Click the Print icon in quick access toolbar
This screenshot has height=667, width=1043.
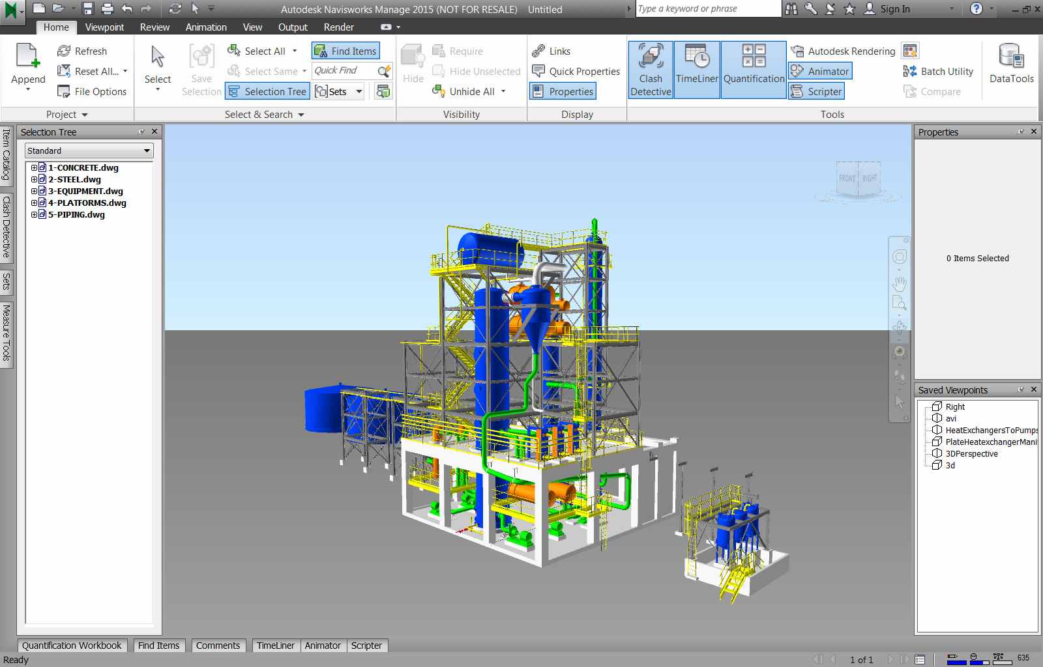coord(108,8)
